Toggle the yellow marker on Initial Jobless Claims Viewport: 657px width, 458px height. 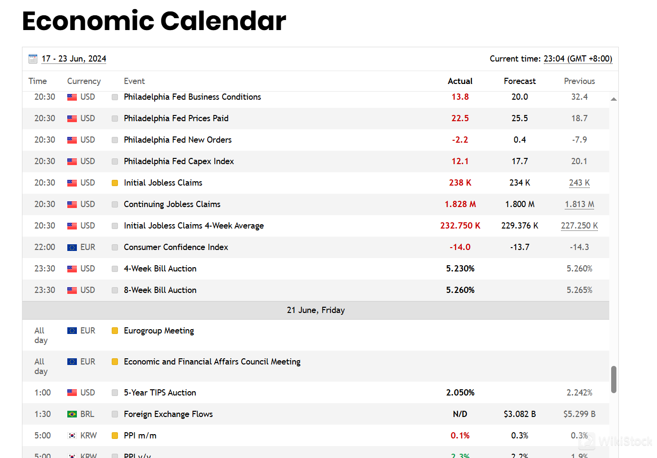point(115,183)
